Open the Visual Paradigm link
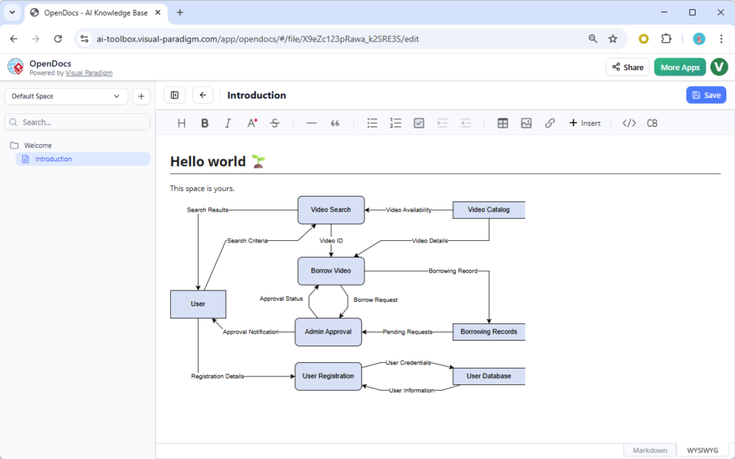 tap(89, 72)
